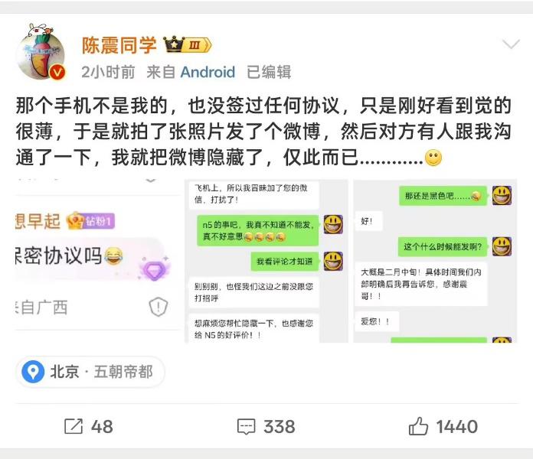Viewport: 533px width, 459px height.
Task: Click the 已编辑 edited label
Action: click(269, 72)
